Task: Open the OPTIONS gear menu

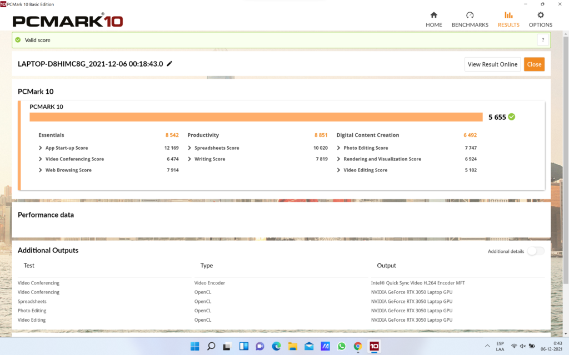Action: point(540,19)
